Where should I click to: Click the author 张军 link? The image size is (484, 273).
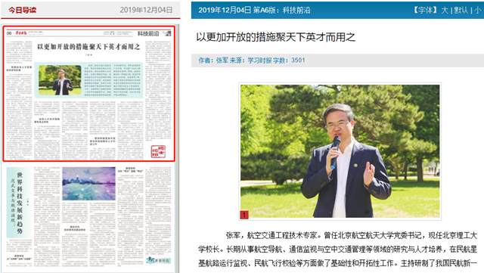point(222,60)
